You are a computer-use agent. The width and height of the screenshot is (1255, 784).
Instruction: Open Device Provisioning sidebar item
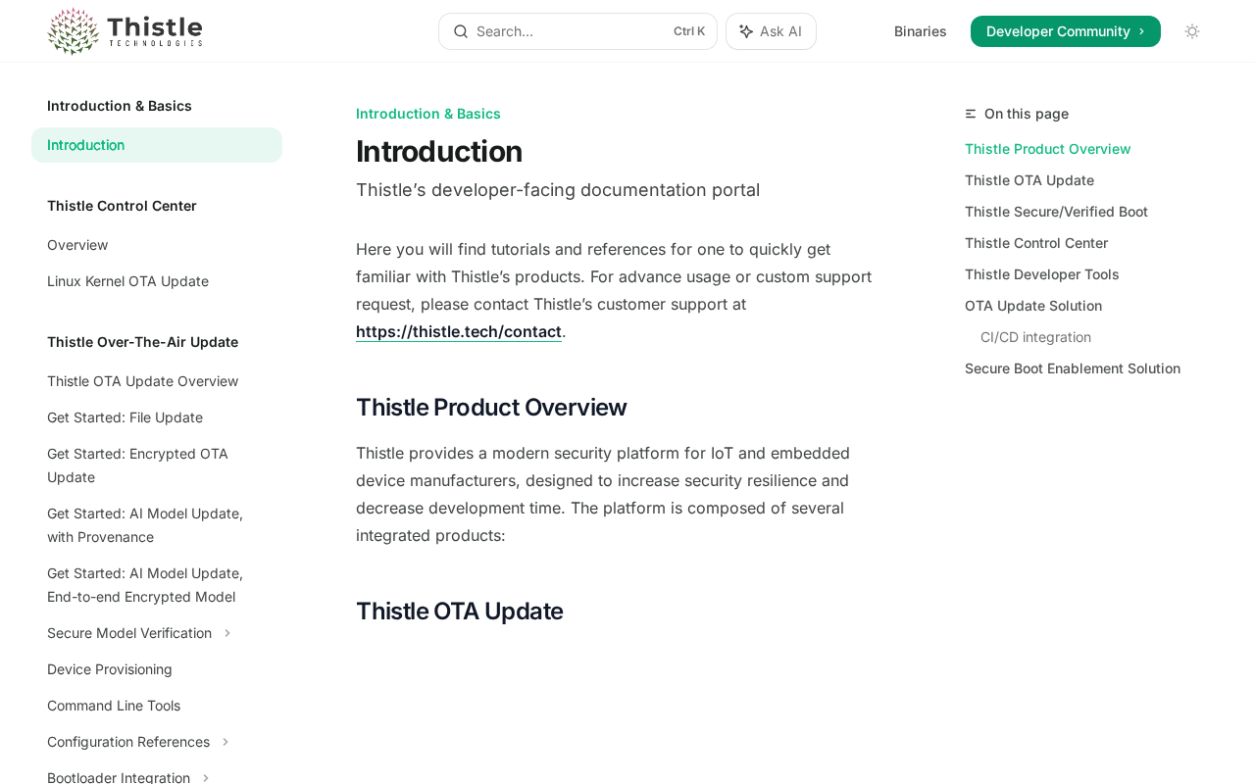pos(110,669)
